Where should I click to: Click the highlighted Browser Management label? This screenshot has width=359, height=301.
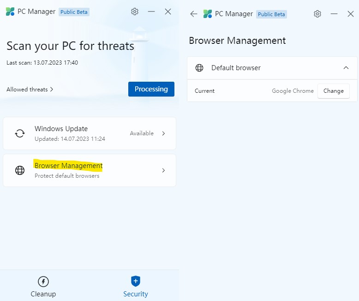click(x=68, y=165)
